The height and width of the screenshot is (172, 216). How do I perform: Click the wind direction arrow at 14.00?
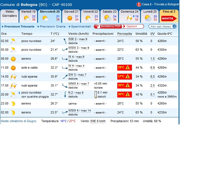pyautogui.click(x=64, y=76)
